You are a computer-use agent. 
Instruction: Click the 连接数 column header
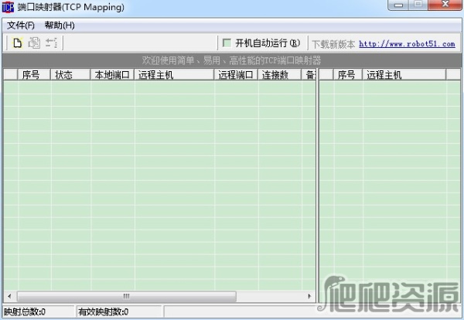[279, 75]
